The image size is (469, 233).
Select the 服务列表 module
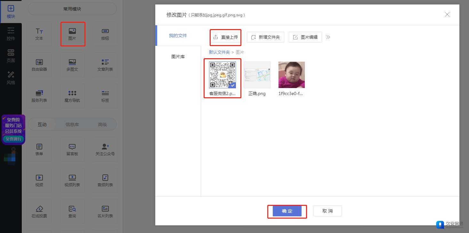(39, 96)
